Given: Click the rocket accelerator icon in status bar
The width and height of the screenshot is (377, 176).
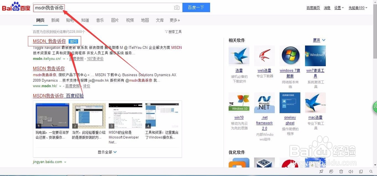Looking at the screenshot, I should [x=321, y=171].
